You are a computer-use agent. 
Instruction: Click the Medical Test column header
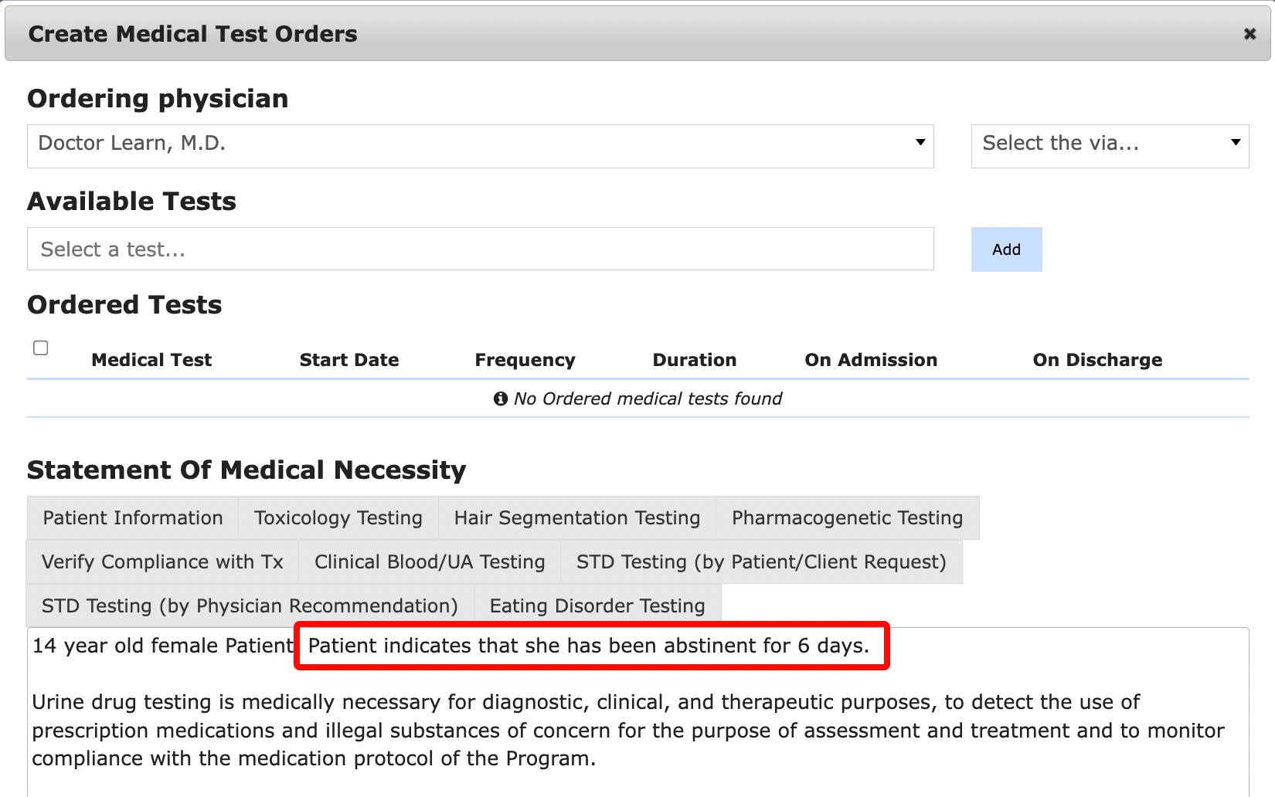click(x=151, y=360)
